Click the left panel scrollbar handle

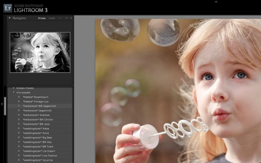coord(5,106)
